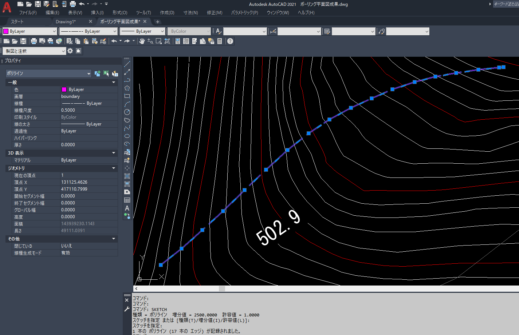The height and width of the screenshot is (335, 519).
Task: Insert a Table from the draw toolbar
Action: coord(127,200)
